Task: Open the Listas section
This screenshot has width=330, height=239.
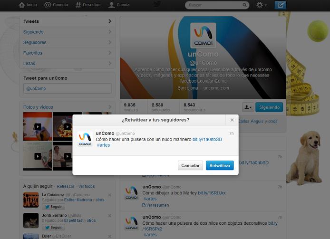Action: tap(67, 63)
